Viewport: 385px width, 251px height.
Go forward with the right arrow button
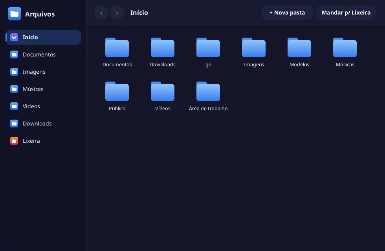pyautogui.click(x=117, y=13)
